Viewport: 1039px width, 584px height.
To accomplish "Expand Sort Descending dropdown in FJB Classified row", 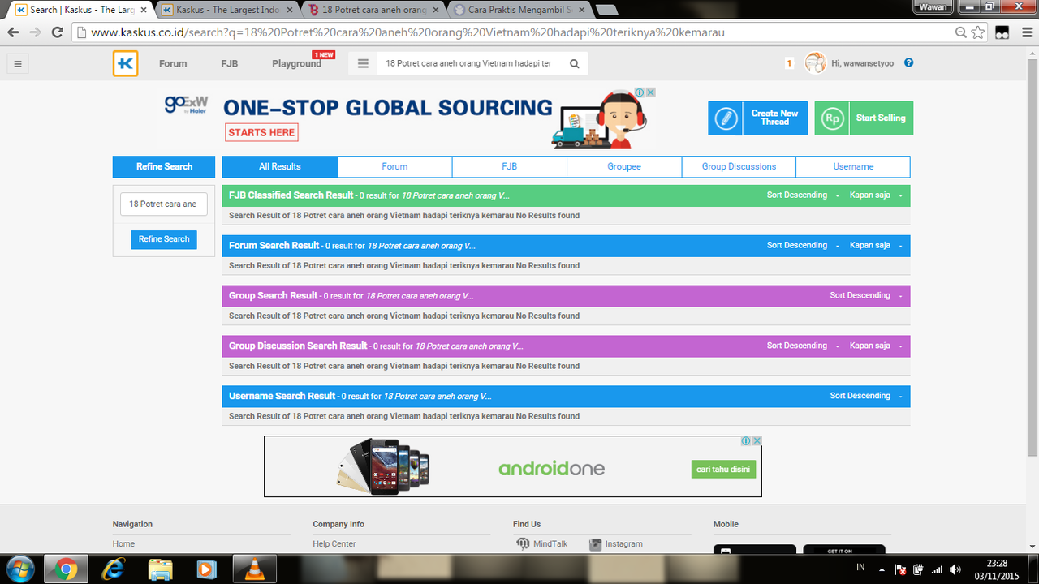I will coord(801,195).
